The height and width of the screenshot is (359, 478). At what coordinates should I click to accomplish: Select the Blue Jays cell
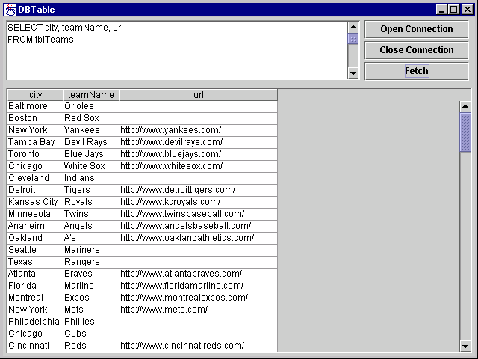(91, 154)
